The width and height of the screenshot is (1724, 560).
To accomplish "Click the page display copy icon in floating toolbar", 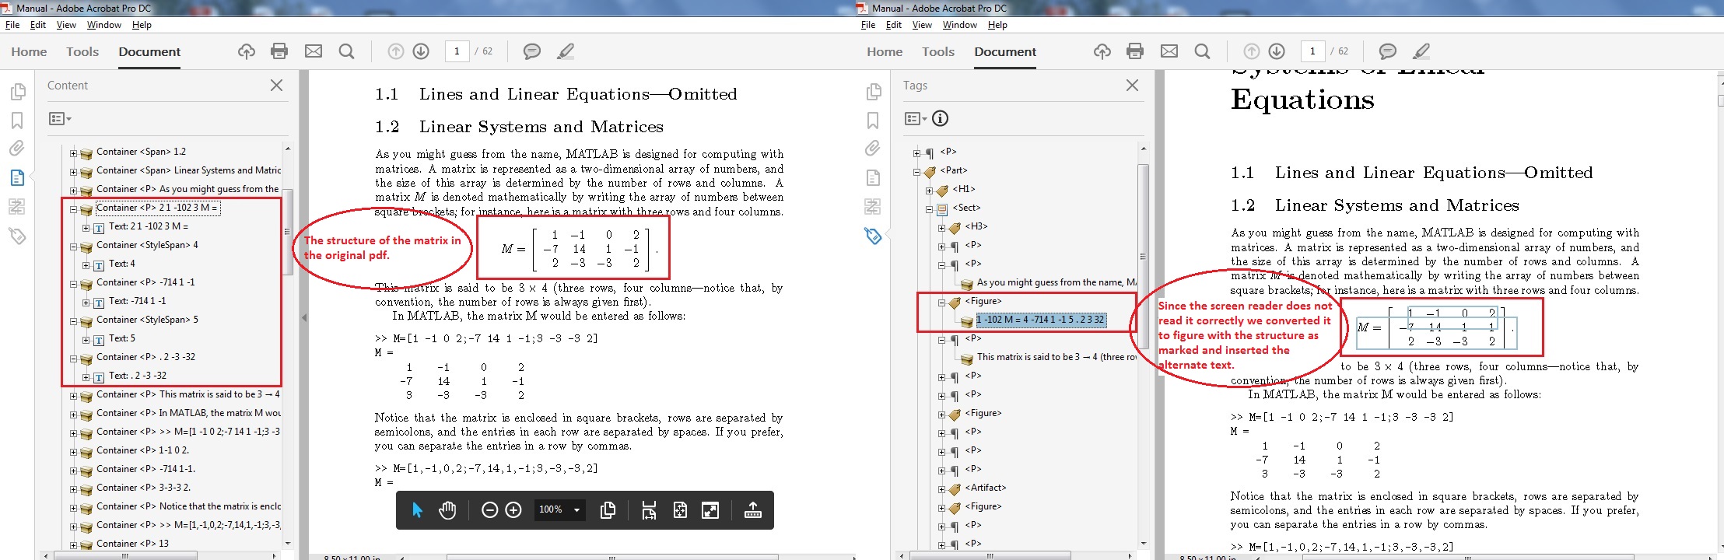I will click(x=608, y=510).
